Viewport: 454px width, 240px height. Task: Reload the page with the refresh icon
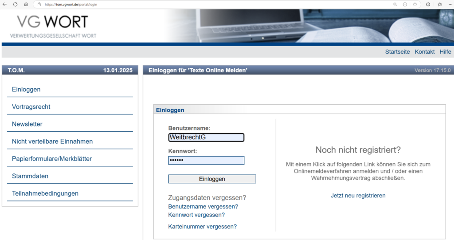(16, 4)
